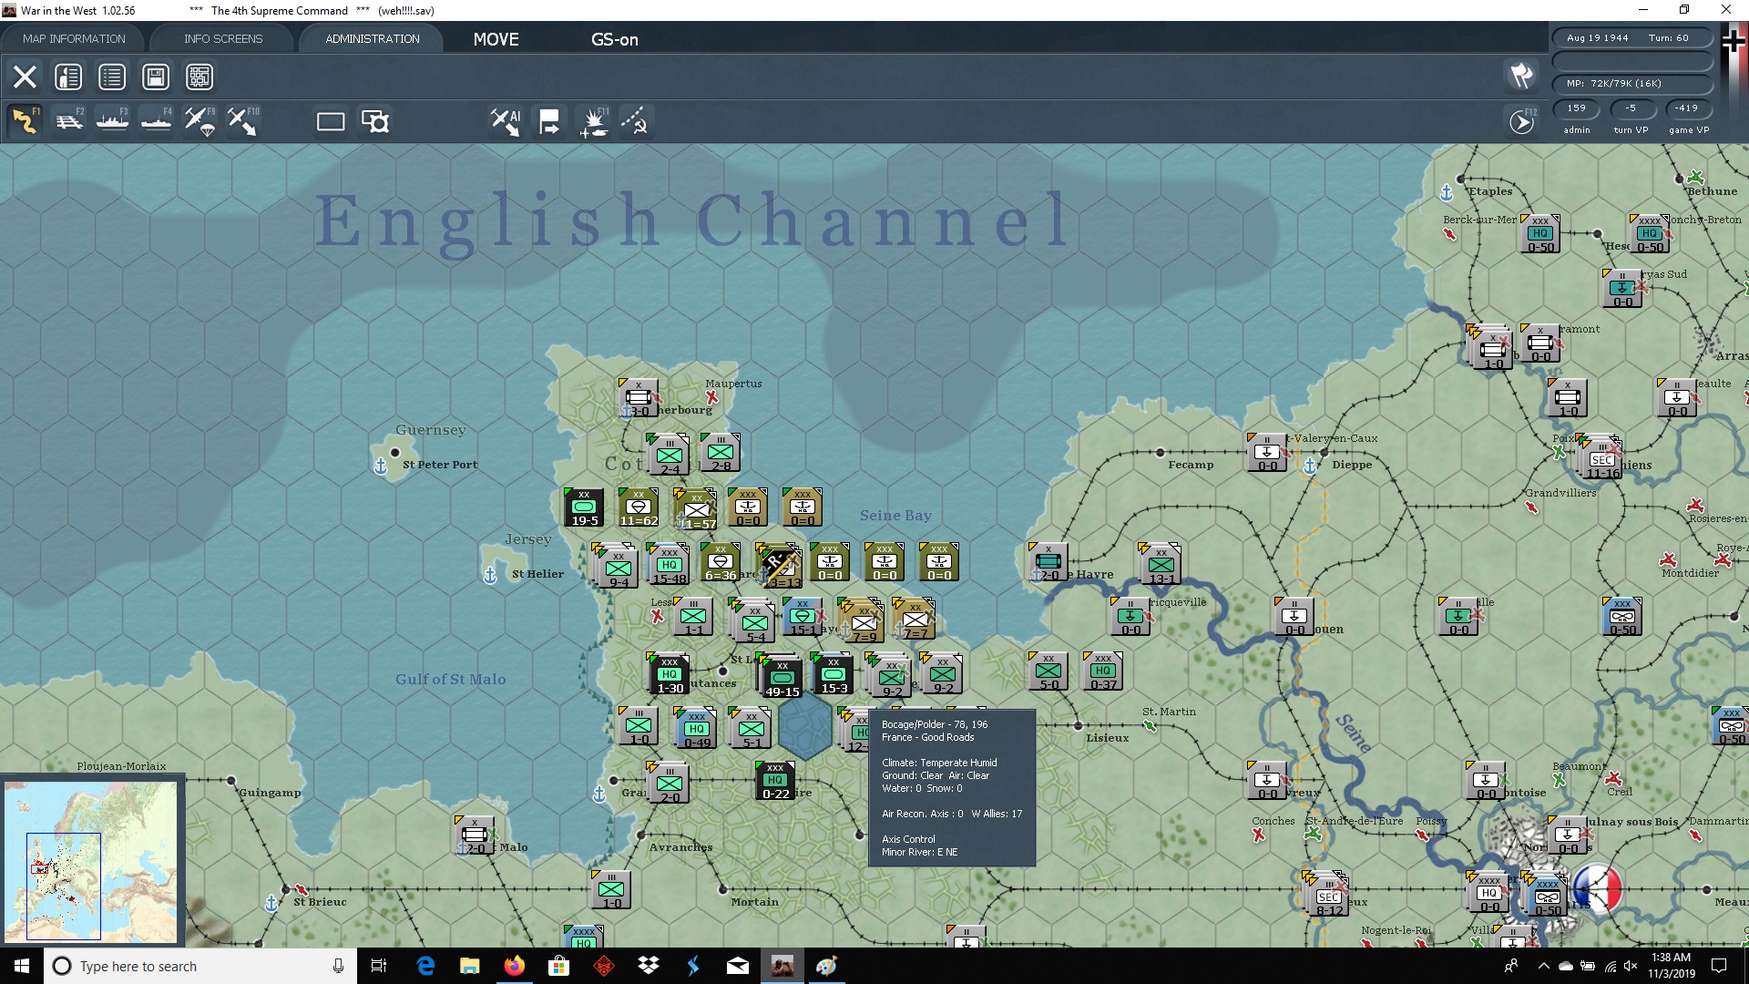This screenshot has width=1749, height=984.
Task: Select the SEC 11-16 unit near Amiens
Action: pos(1602,458)
